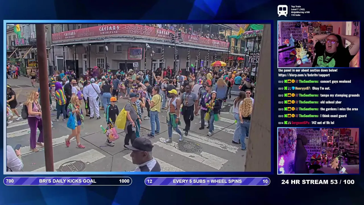Viewport: 364px width, 205px height.
Task: Click the message 'Okay I'm out.'
Action: [321, 88]
